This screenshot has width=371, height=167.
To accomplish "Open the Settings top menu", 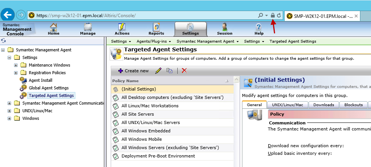I will pos(191,29).
